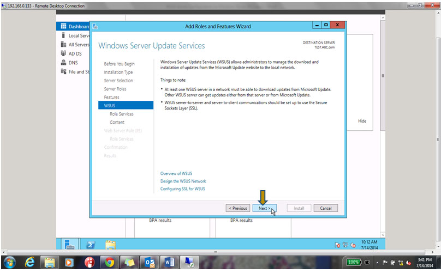Click the wizard title bar icon
This screenshot has width=441, height=273.
coord(95,26)
